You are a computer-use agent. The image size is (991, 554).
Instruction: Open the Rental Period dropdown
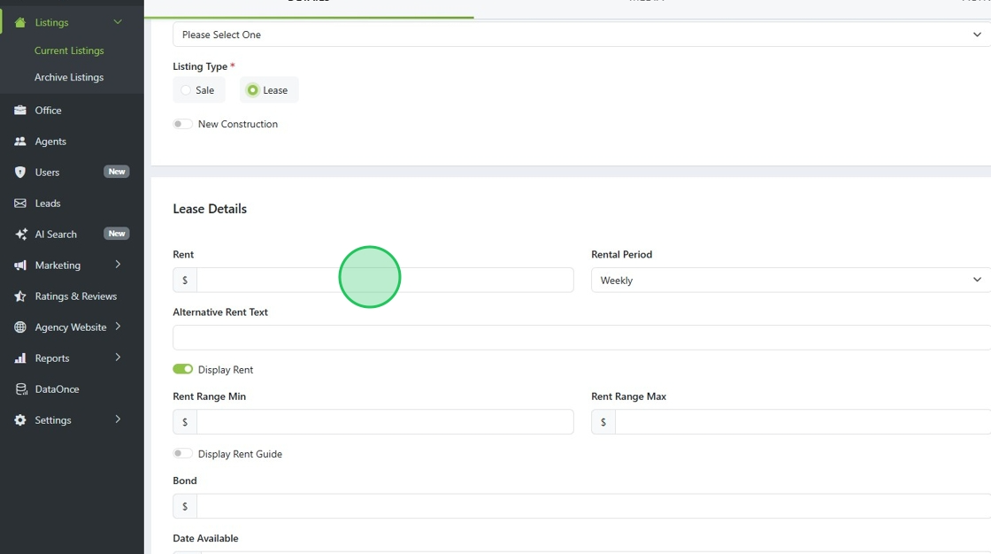coord(790,281)
